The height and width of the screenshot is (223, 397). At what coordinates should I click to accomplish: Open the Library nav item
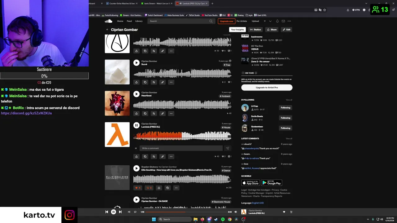(x=139, y=21)
